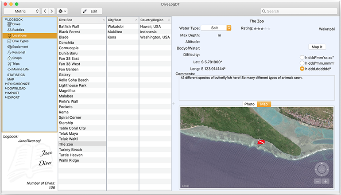This screenshot has width=341, height=195.
Task: Open the Trips section
Action: 16,63
